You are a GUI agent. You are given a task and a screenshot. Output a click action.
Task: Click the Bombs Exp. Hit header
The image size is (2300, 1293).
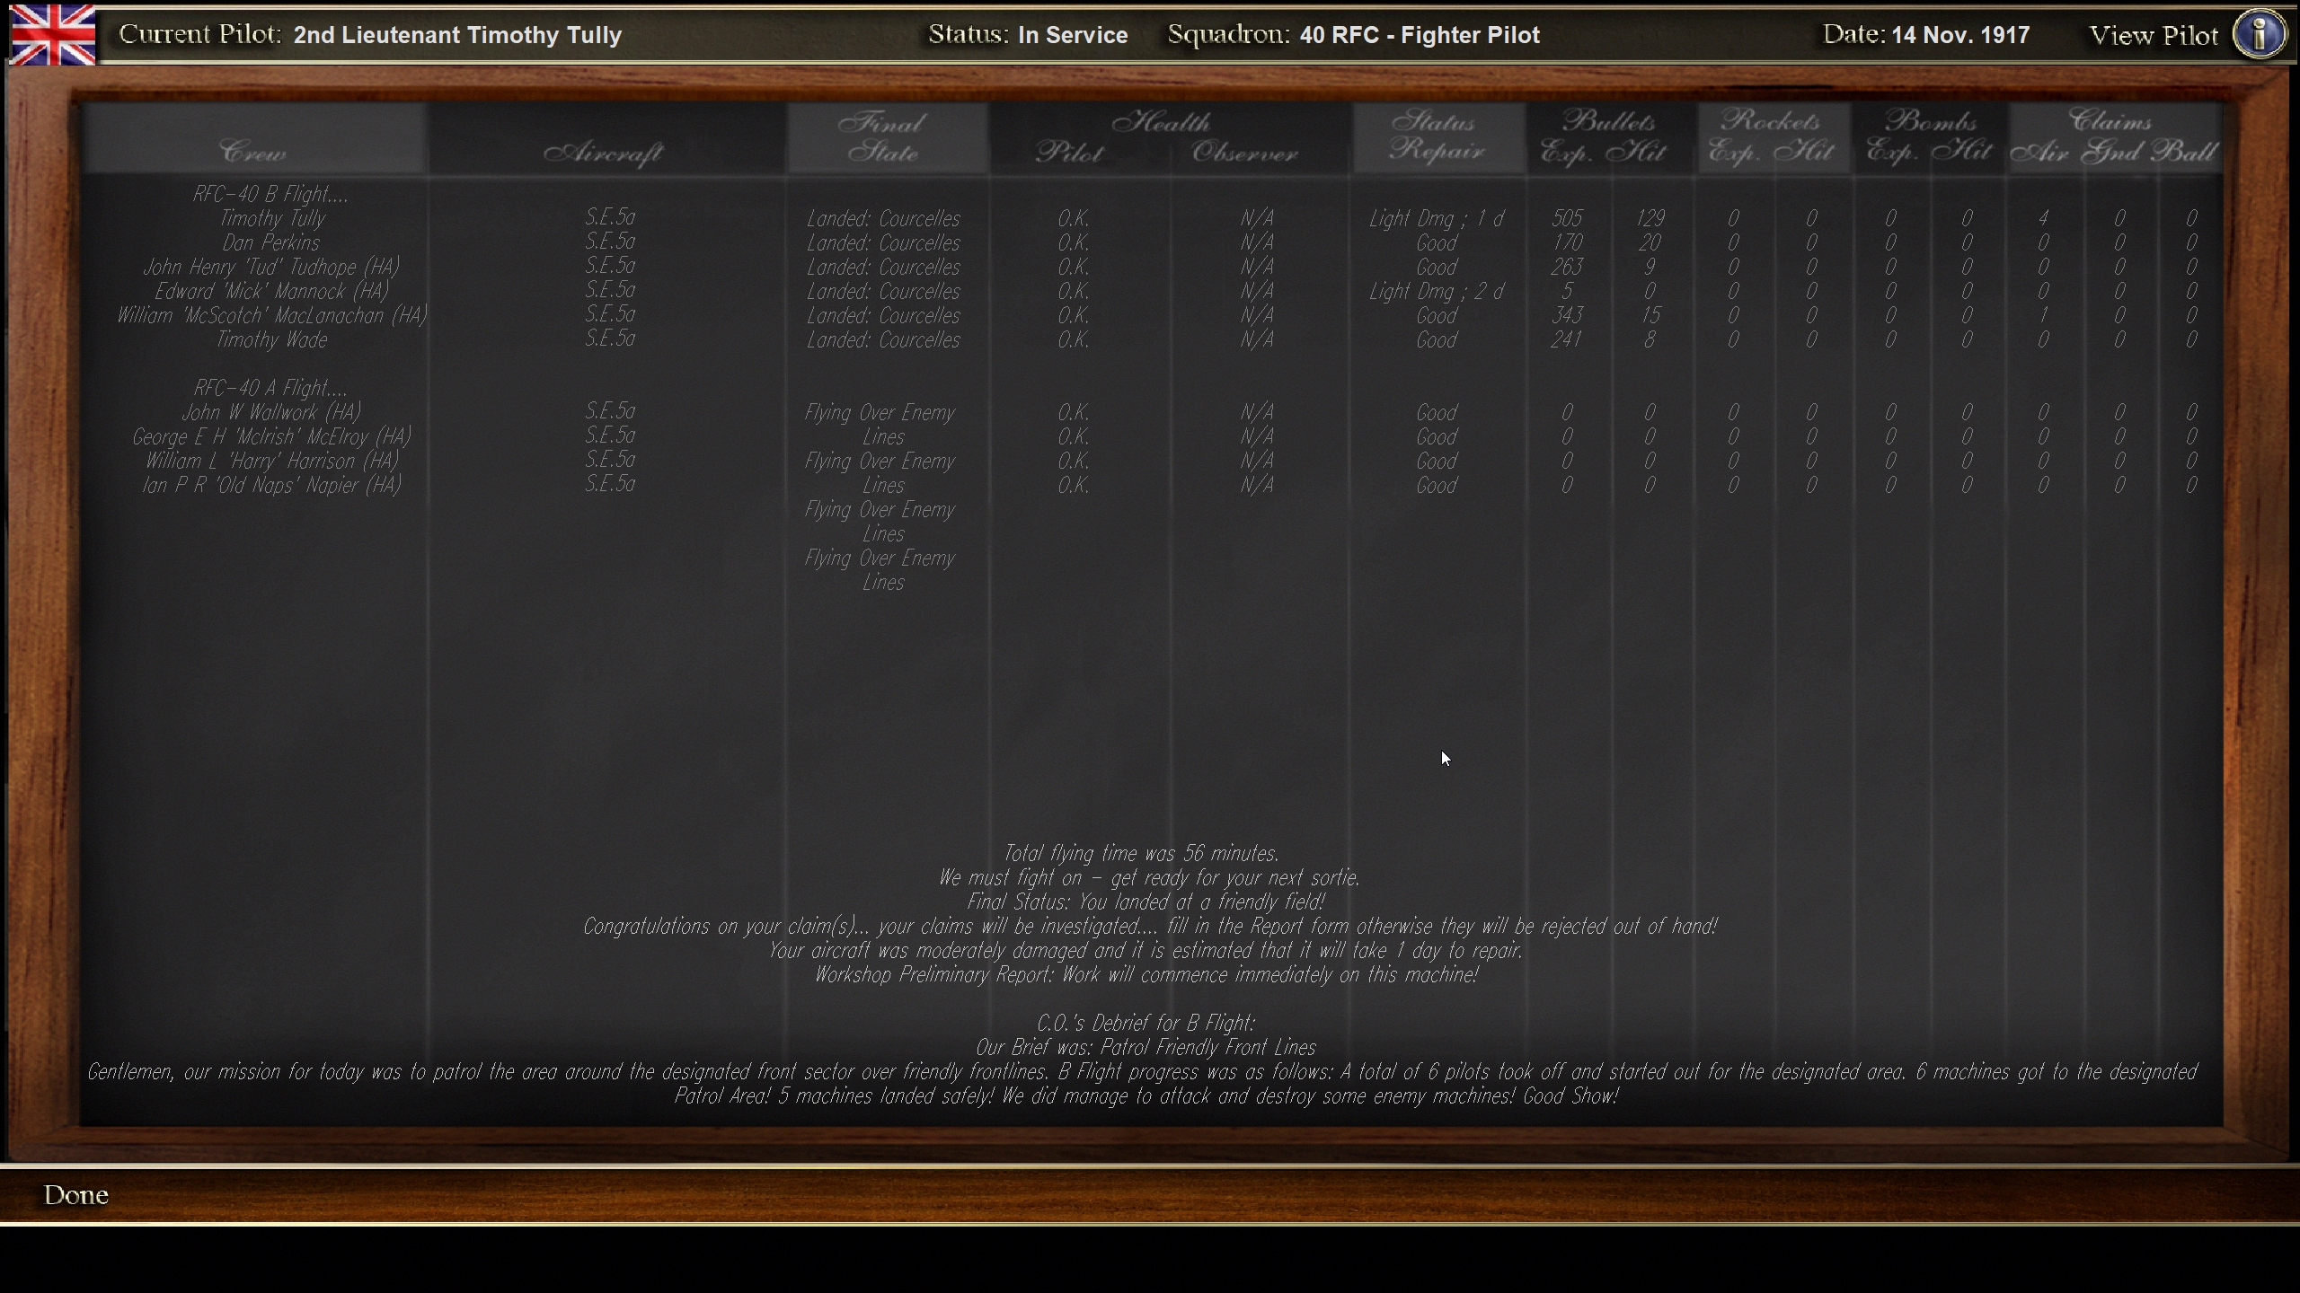[1930, 136]
